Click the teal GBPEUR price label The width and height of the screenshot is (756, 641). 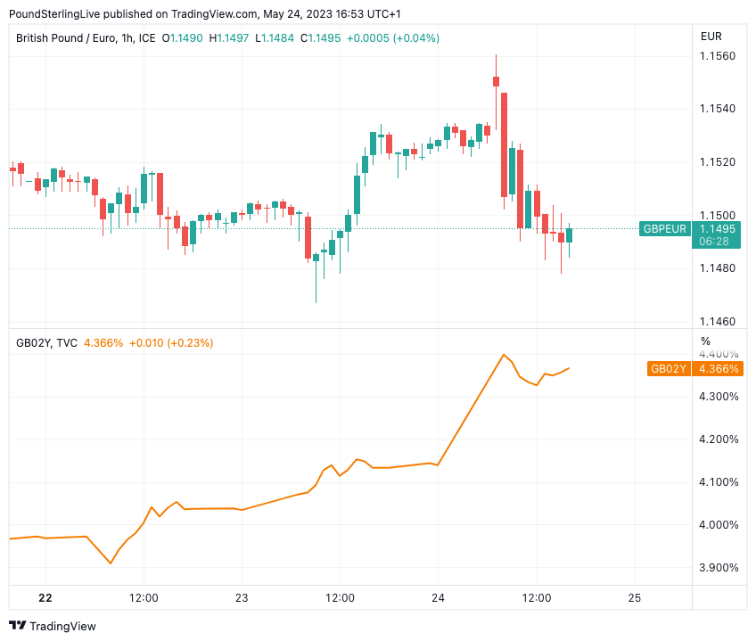[x=665, y=229]
